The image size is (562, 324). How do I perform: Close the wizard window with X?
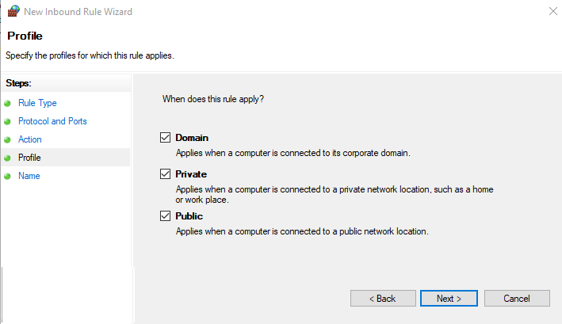click(x=552, y=12)
